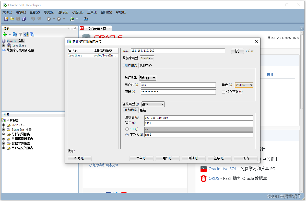Open the Oracle Live SQL link
The width and height of the screenshot is (306, 201).
tap(222, 169)
